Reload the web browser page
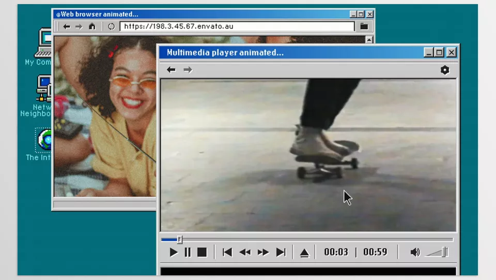The height and width of the screenshot is (280, 496). 111,26
